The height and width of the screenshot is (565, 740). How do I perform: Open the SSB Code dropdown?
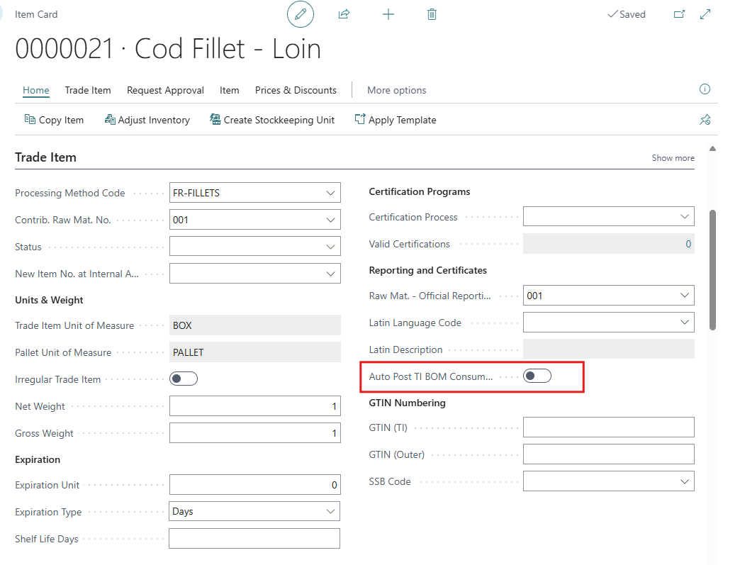pyautogui.click(x=684, y=481)
